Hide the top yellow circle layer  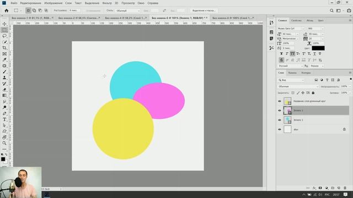pos(280,101)
